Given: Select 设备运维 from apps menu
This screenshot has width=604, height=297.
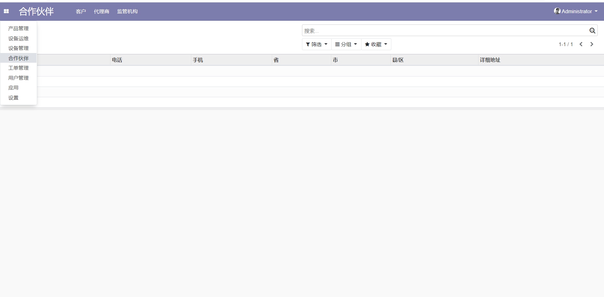Looking at the screenshot, I should click(x=19, y=38).
